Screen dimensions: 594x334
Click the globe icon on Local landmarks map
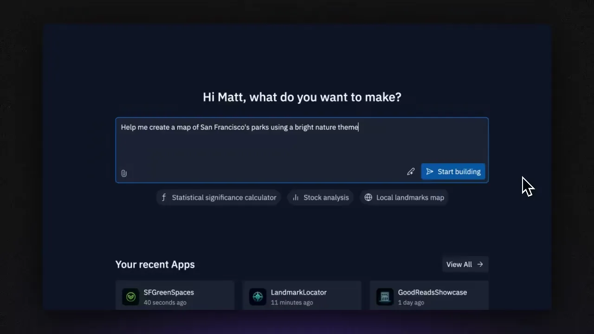point(368,198)
